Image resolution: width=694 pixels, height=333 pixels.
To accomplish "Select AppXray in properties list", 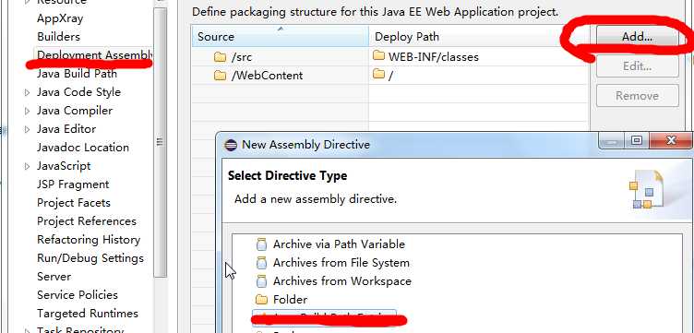I will point(60,18).
